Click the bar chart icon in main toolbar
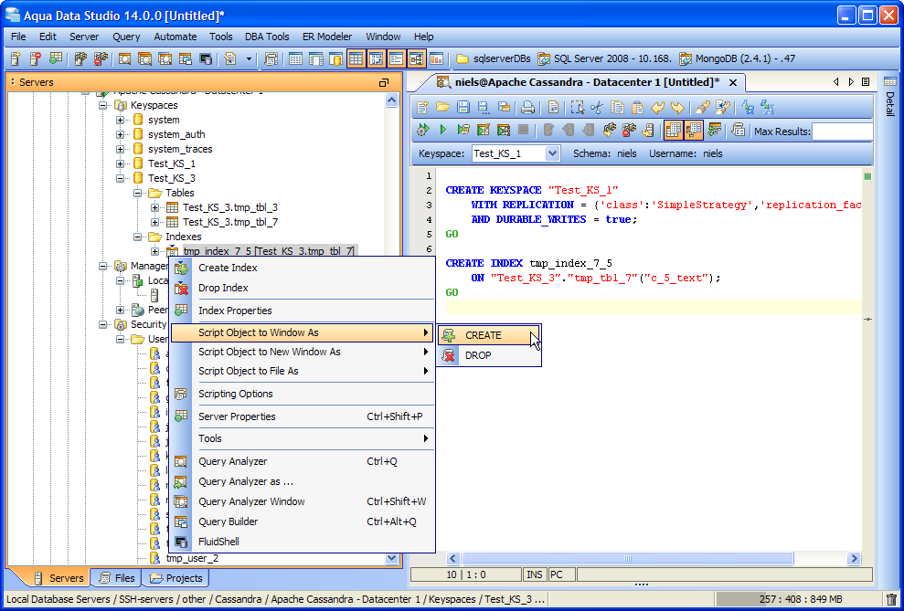 (436, 58)
